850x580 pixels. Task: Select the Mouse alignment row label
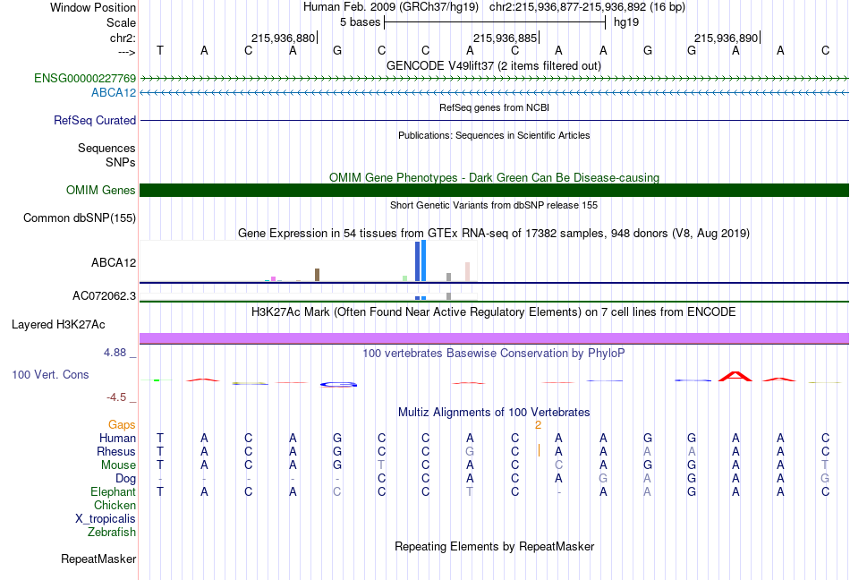118,465
